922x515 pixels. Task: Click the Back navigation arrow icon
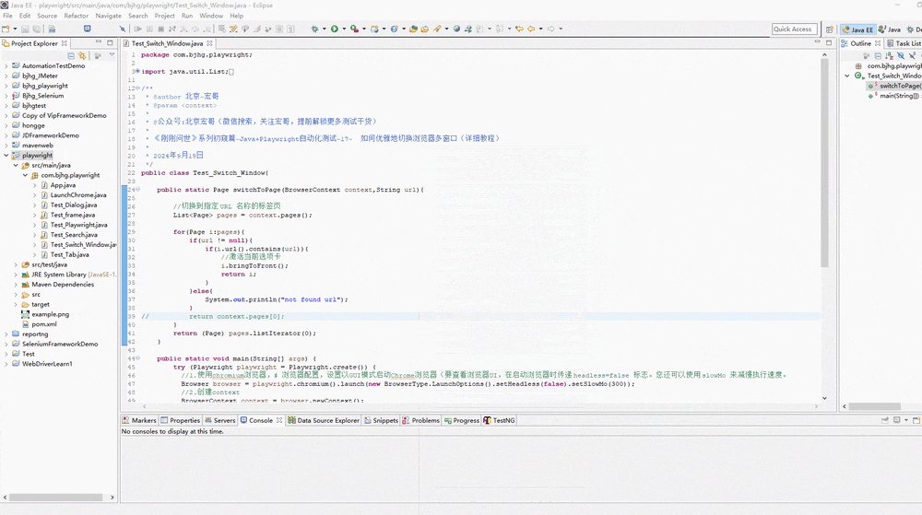click(x=531, y=29)
